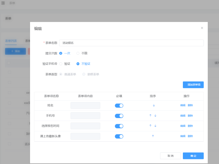Click the 请上传最新头像 name cell
Image resolution: width=219 pixels, height=164 pixels.
50,136
